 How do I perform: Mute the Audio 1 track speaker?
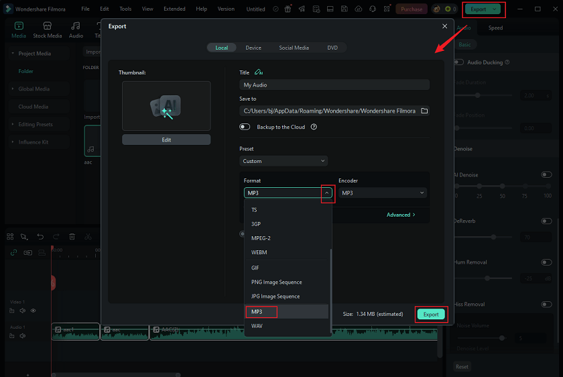tap(23, 335)
